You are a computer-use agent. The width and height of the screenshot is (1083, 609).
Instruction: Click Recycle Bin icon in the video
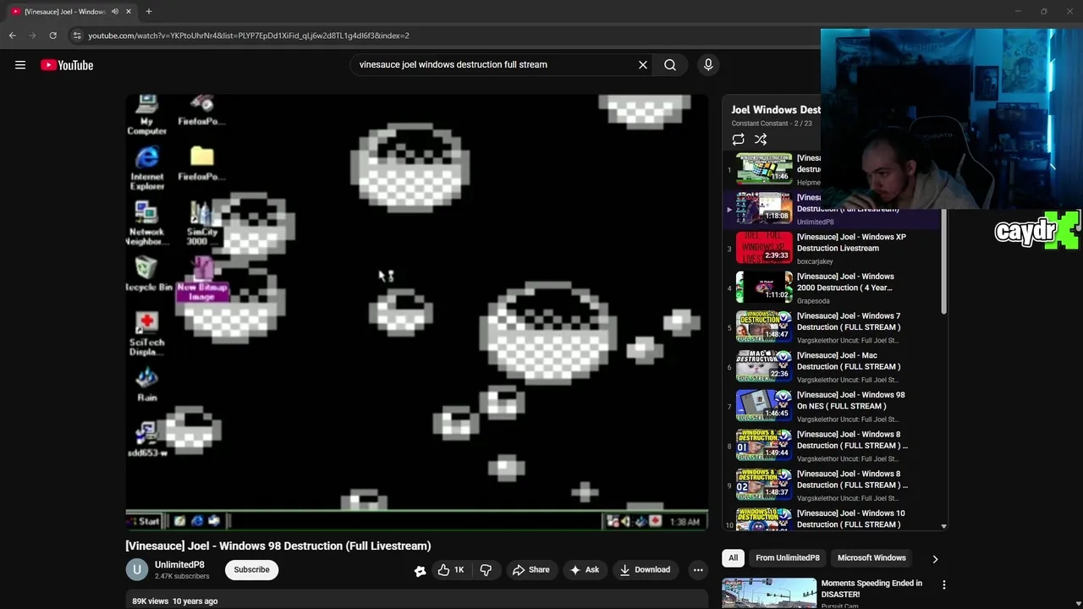[147, 273]
